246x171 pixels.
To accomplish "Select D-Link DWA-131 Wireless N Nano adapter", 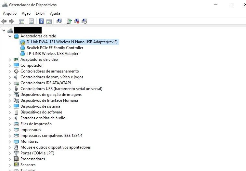I will [72, 42].
